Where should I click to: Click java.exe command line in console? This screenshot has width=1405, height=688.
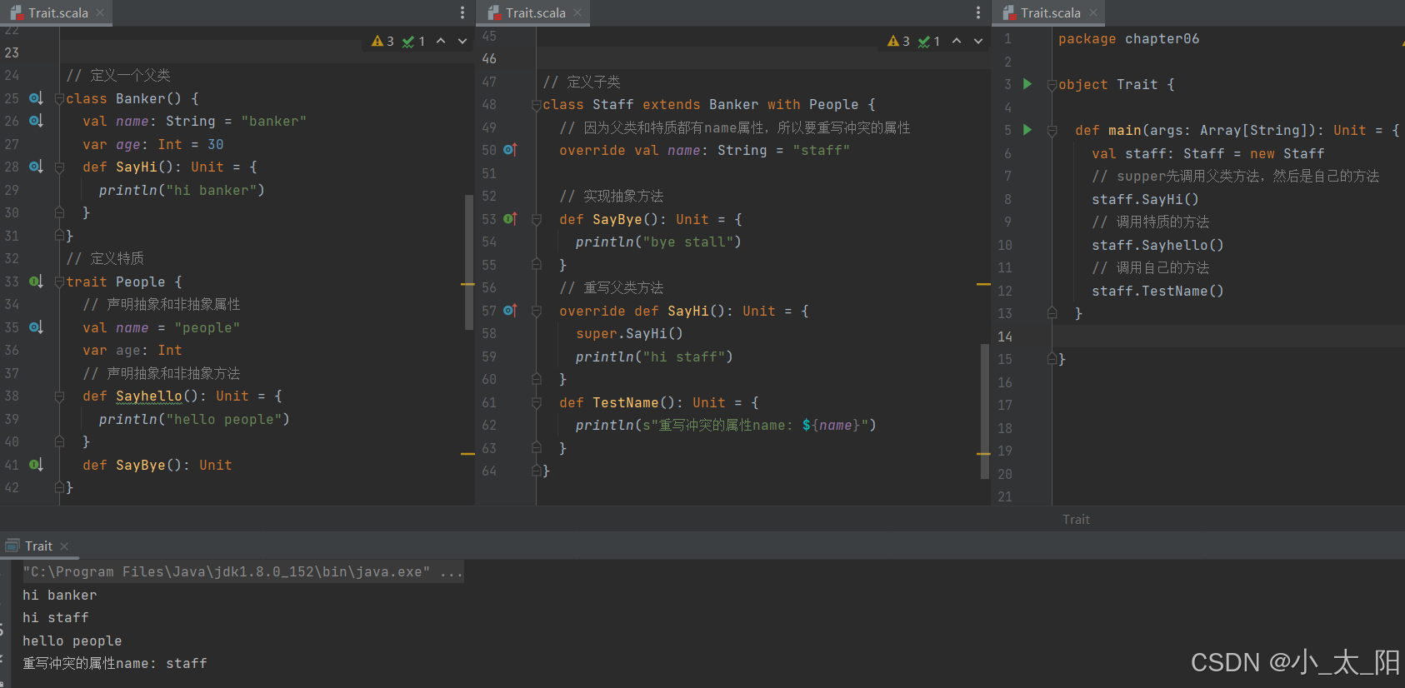242,571
